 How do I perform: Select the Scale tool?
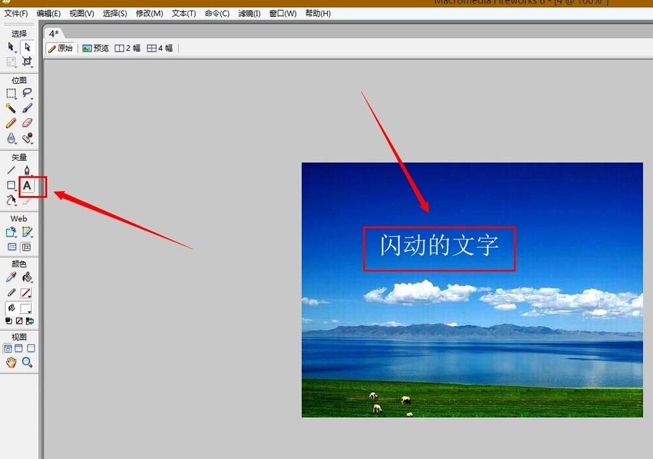[x=11, y=61]
